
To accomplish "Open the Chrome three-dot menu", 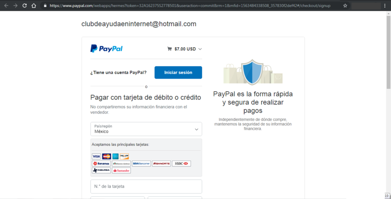I will 385,5.
